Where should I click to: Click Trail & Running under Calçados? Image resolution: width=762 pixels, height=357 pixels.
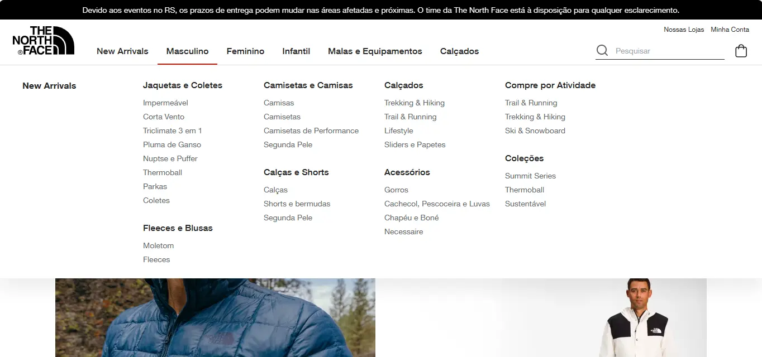coord(411,117)
